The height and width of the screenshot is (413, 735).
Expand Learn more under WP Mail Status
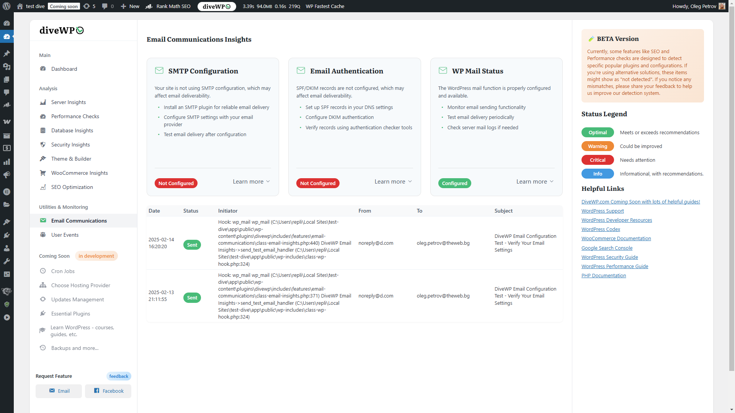coord(535,182)
